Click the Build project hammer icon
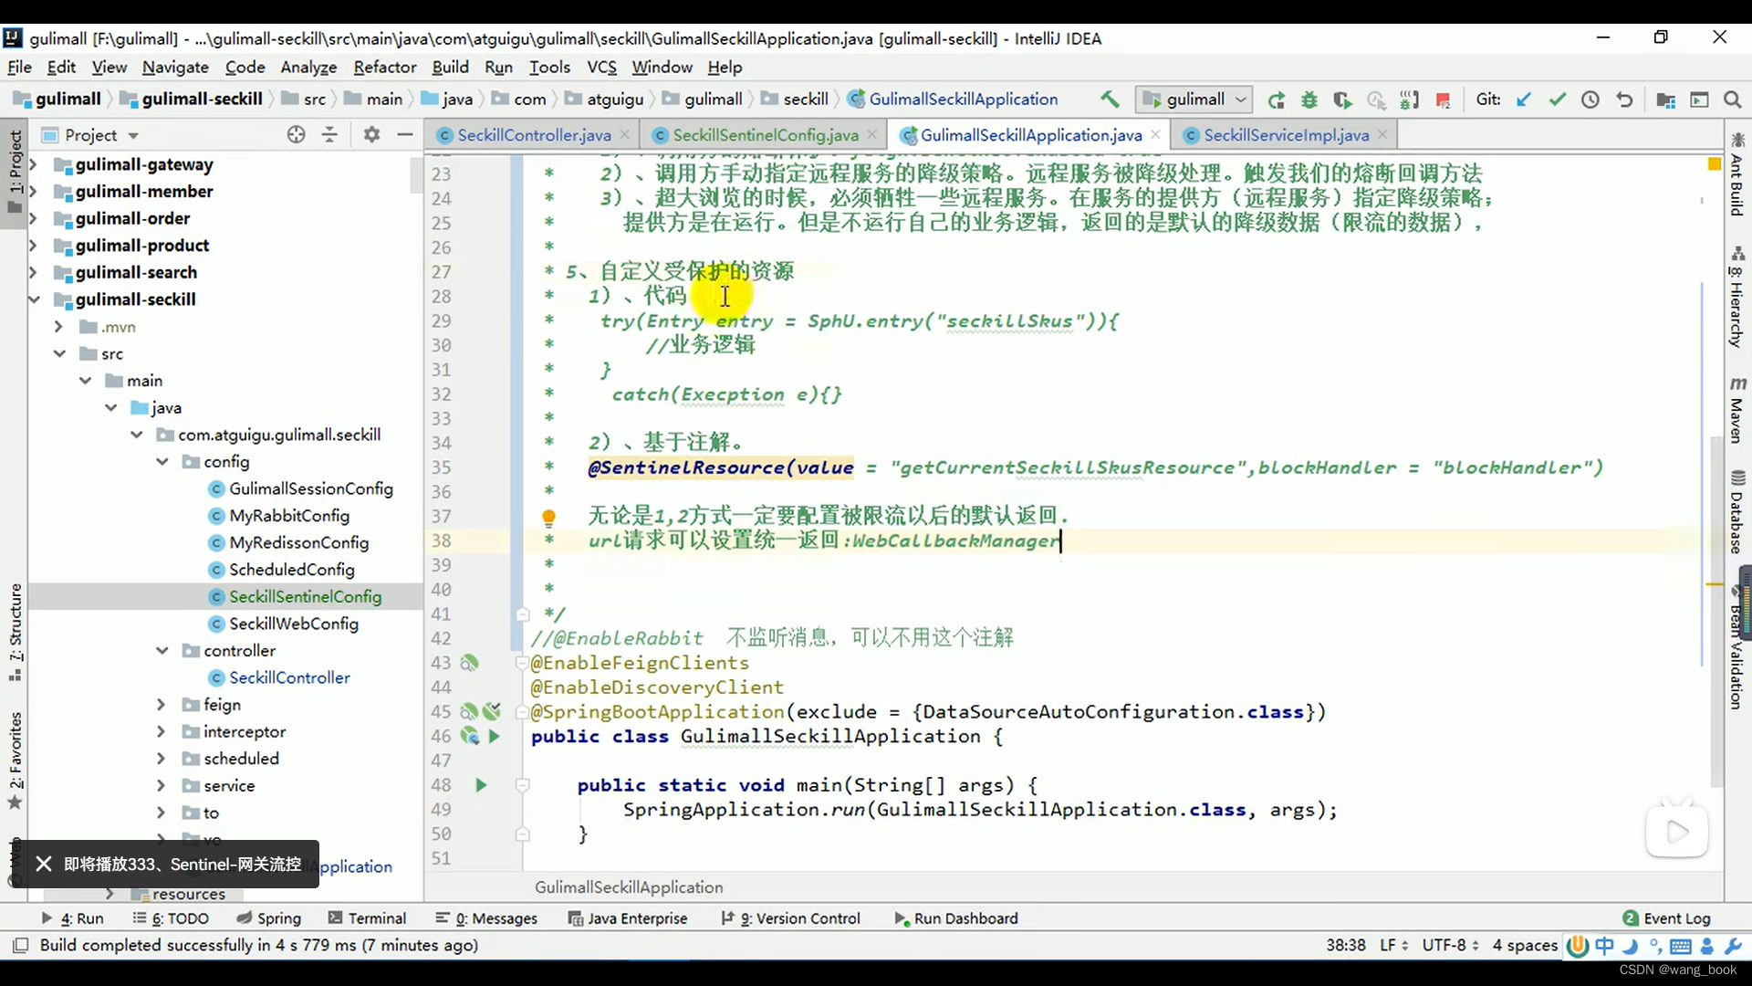 pos(1110,100)
